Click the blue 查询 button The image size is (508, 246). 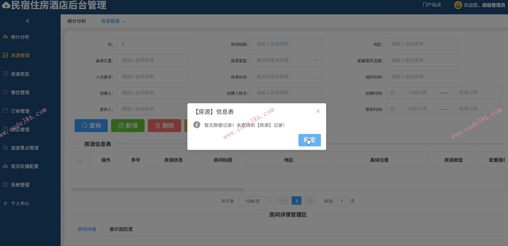[x=91, y=125]
